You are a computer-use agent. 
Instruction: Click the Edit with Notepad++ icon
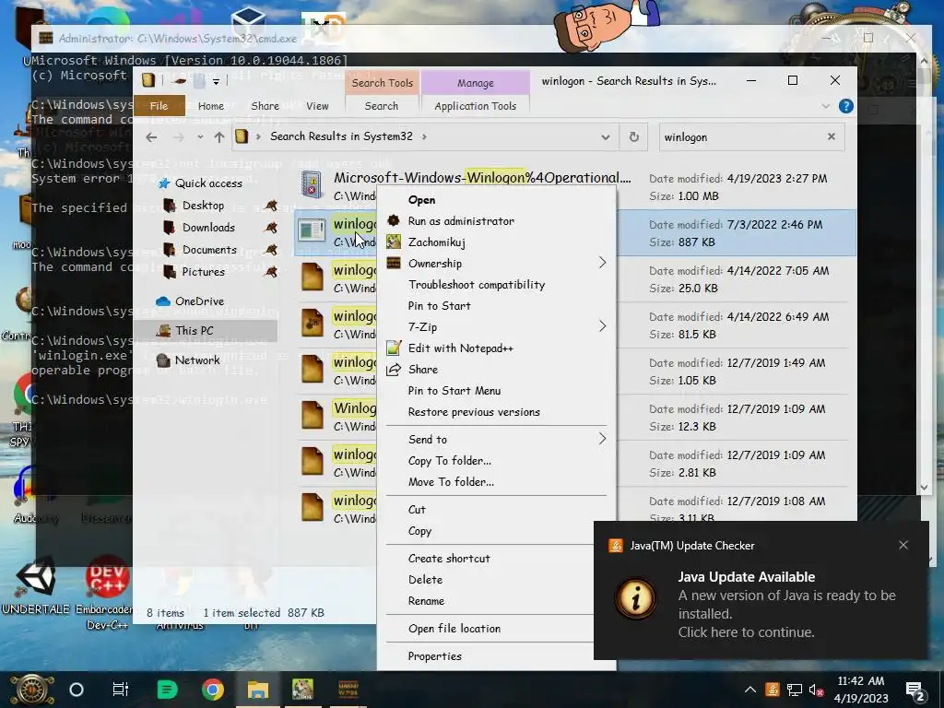(393, 348)
